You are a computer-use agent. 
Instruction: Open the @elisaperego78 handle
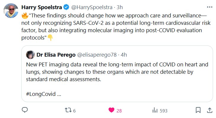(96, 55)
